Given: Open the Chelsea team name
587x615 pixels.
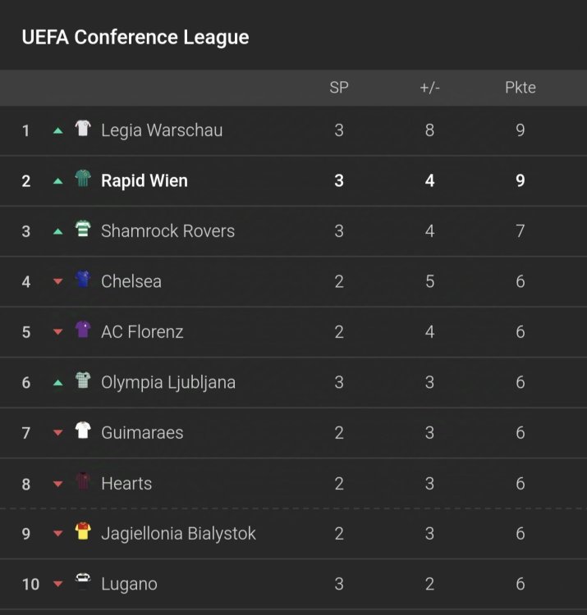Looking at the screenshot, I should click(131, 281).
